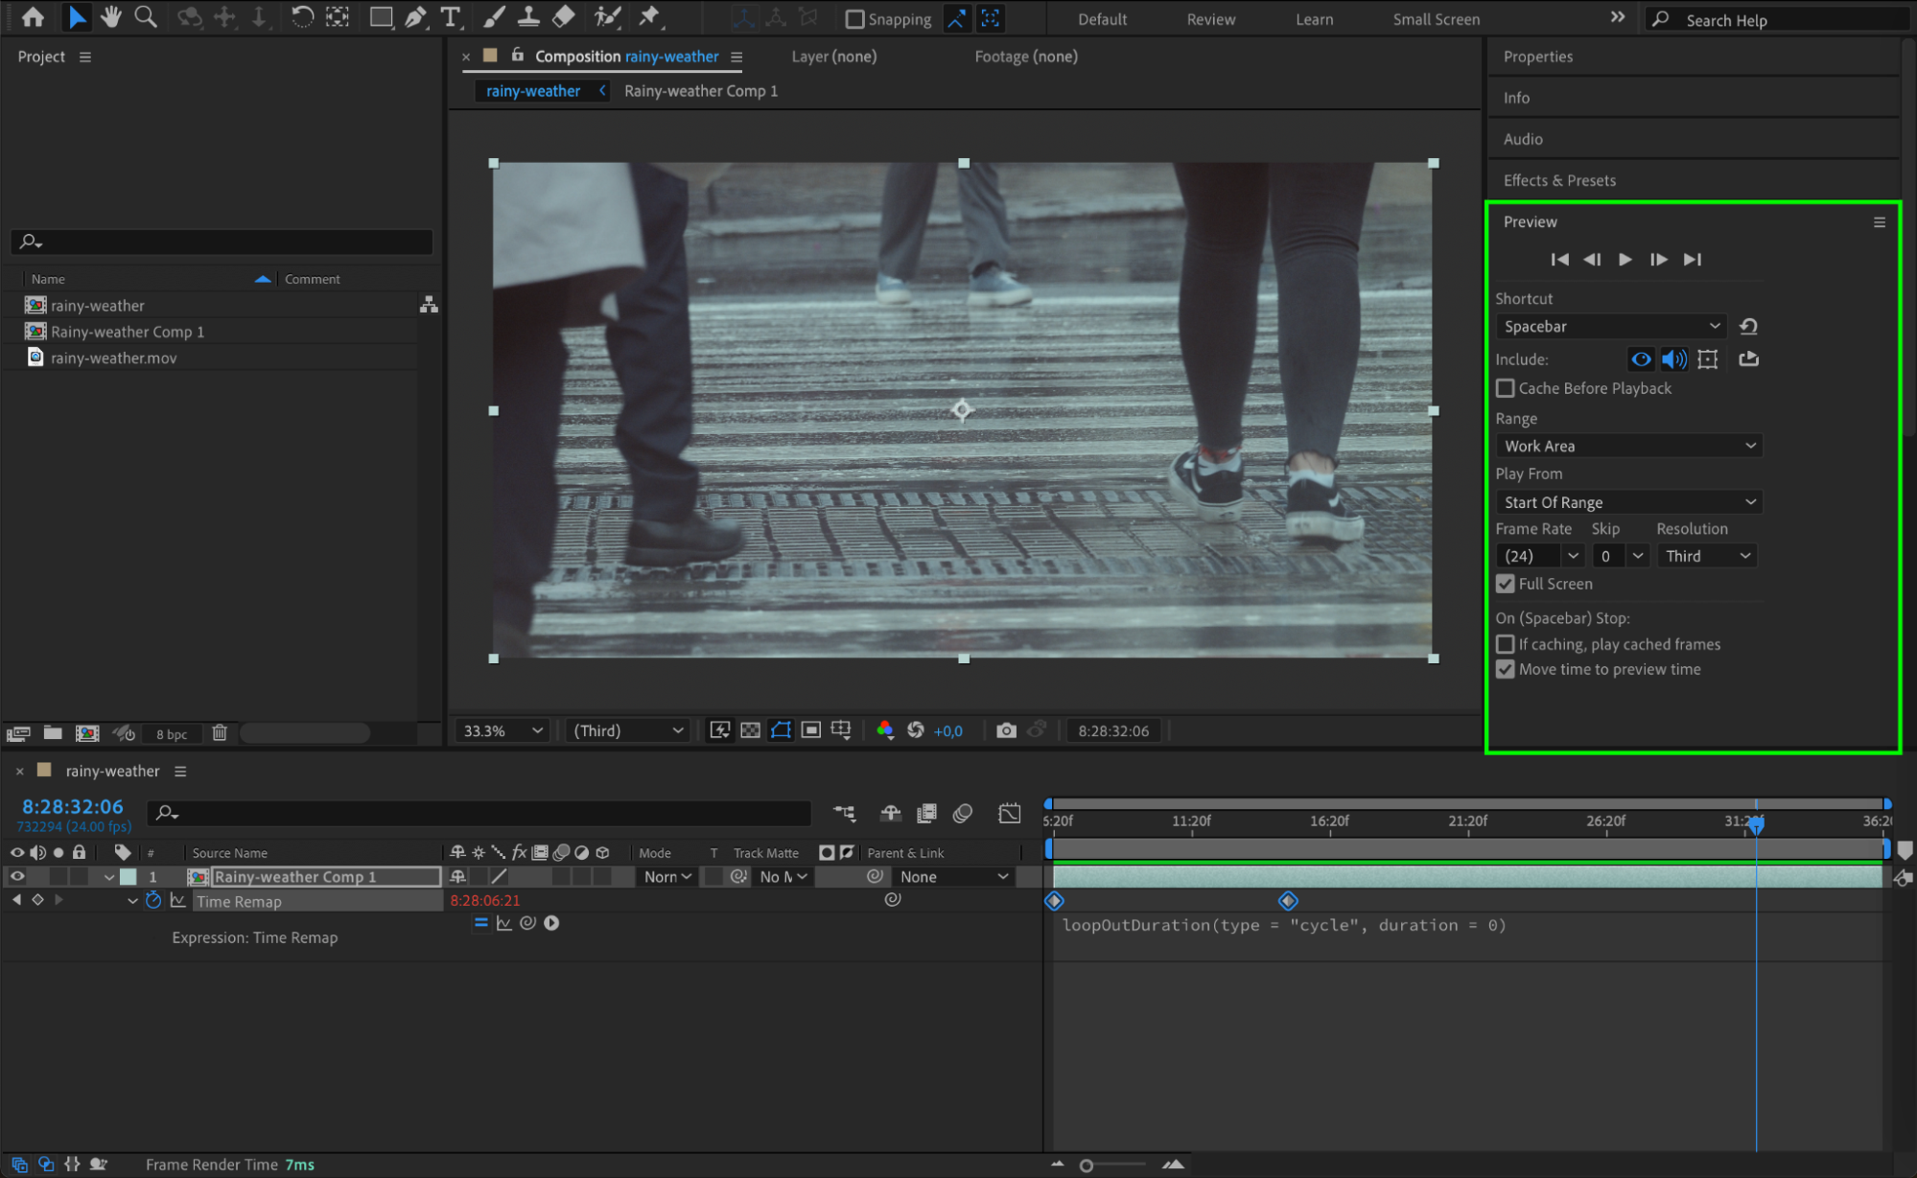Uncheck the Full Screen checkbox

(1506, 584)
